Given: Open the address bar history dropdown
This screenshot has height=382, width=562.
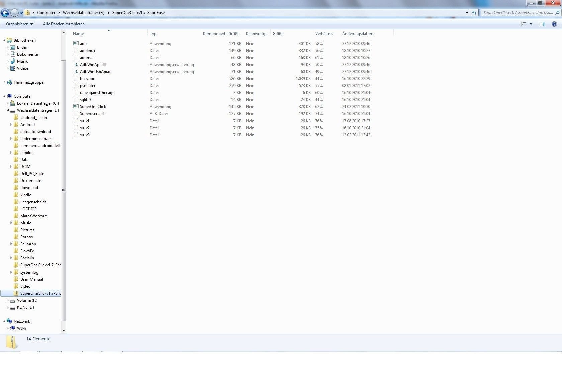Looking at the screenshot, I should click(x=467, y=13).
